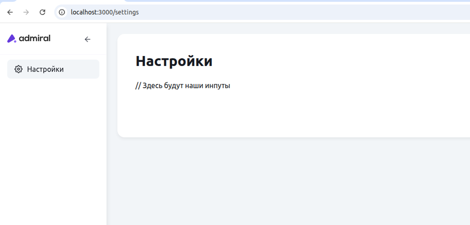Click the browser forward arrow
470x225 pixels.
click(26, 12)
